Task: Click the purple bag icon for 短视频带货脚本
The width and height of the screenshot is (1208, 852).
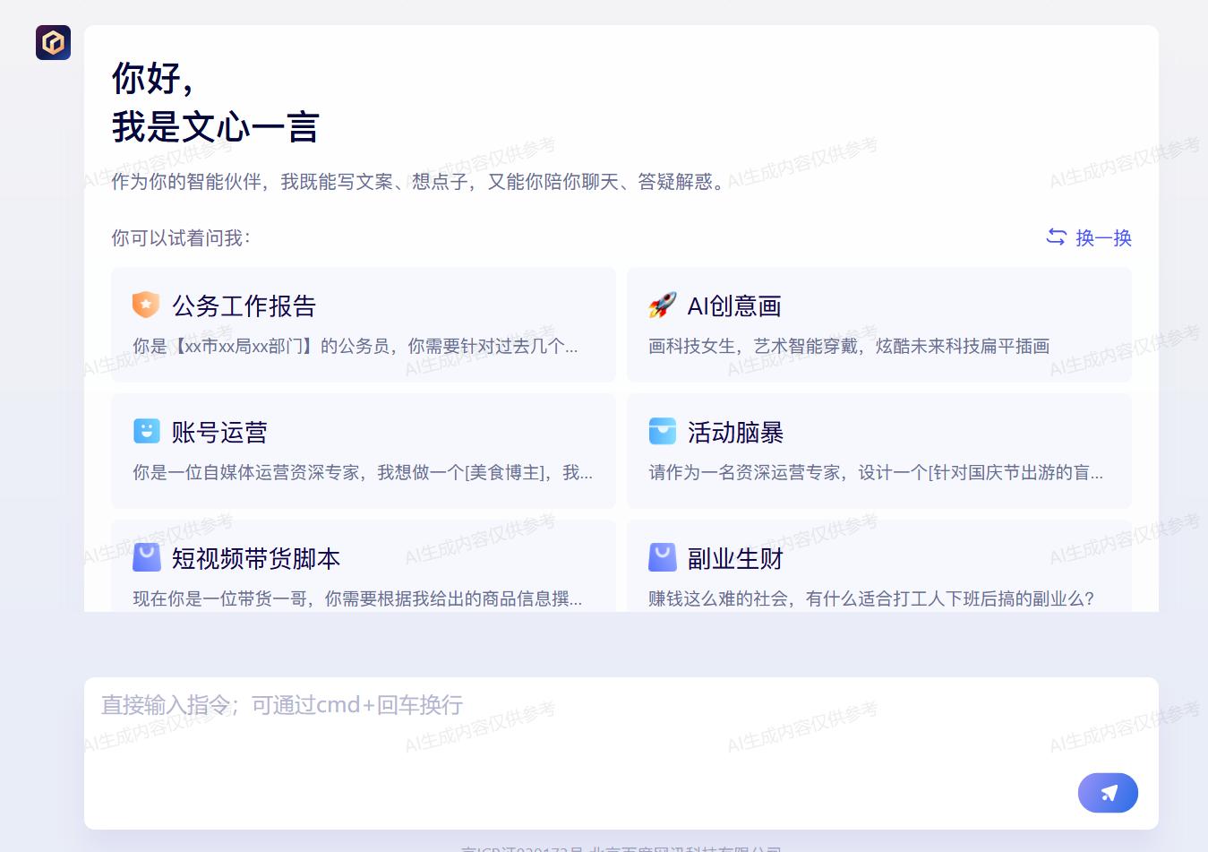Action: click(x=146, y=557)
